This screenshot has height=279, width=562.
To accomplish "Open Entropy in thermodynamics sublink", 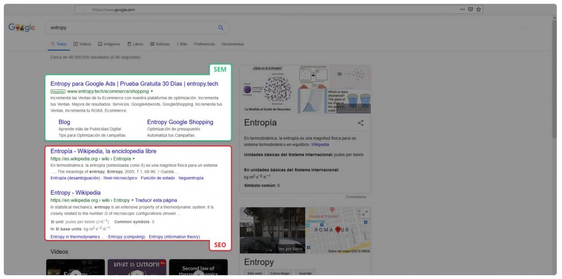I will [x=77, y=237].
